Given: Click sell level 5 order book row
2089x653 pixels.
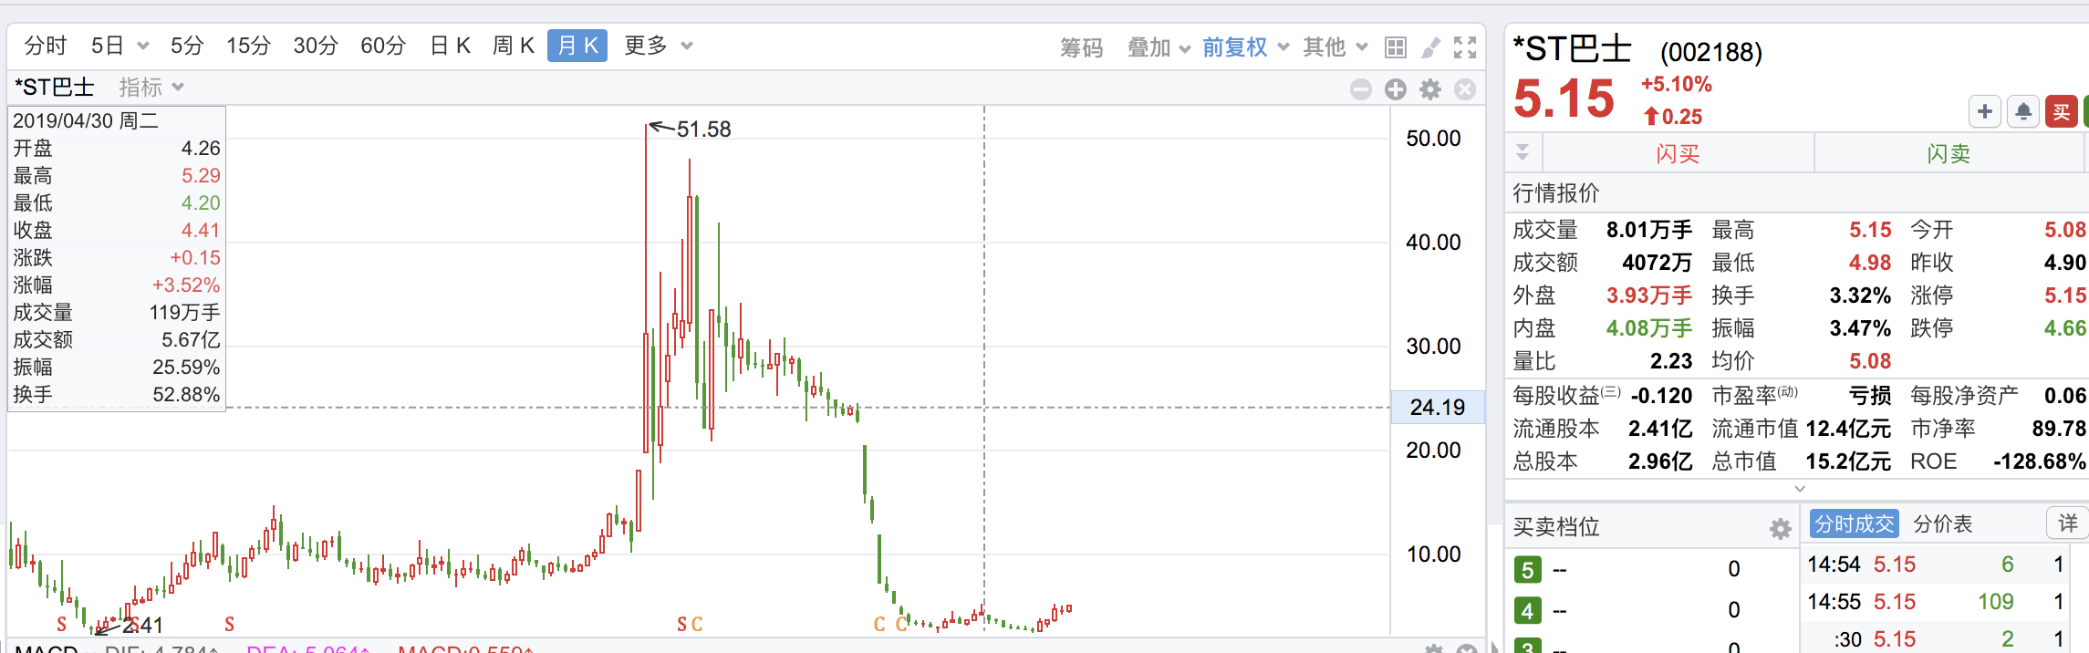Looking at the screenshot, I should click(1651, 569).
